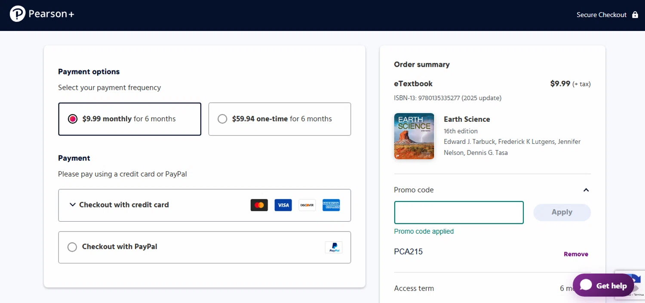Click the Pearson+ logo
Screen dimensions: 645x303
42,14
